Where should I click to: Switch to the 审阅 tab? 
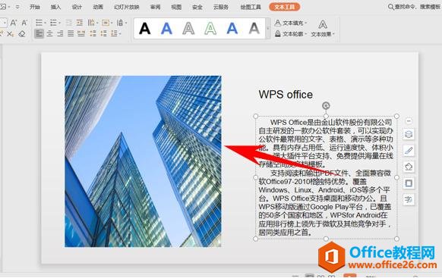tap(156, 7)
